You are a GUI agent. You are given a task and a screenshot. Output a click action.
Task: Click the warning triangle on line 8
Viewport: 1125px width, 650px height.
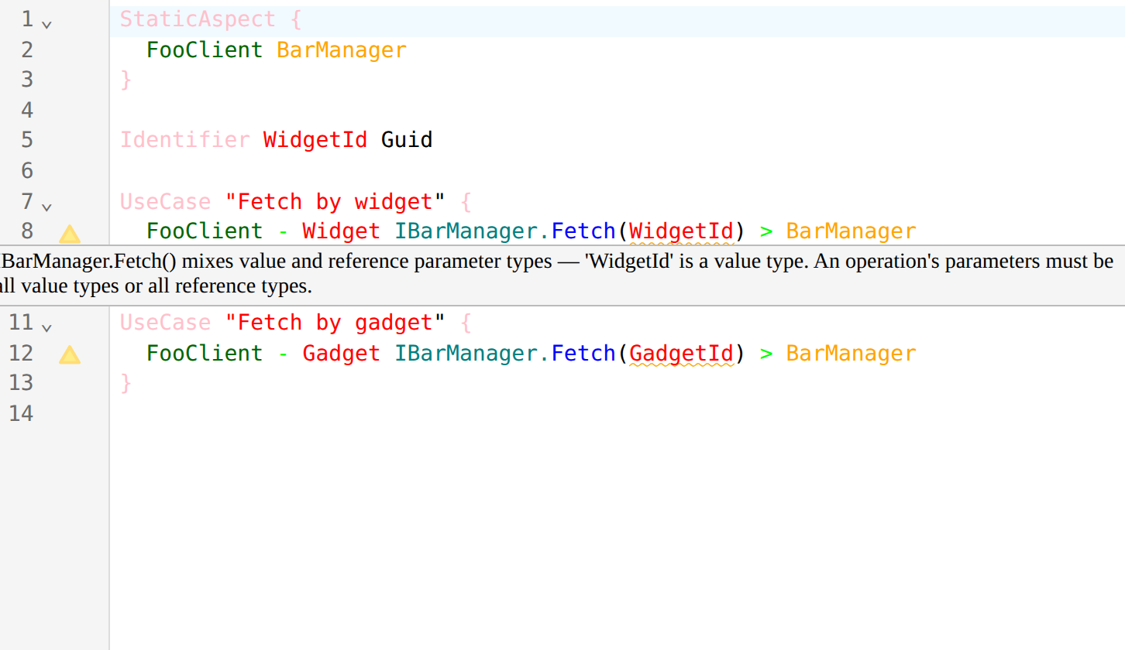point(70,234)
